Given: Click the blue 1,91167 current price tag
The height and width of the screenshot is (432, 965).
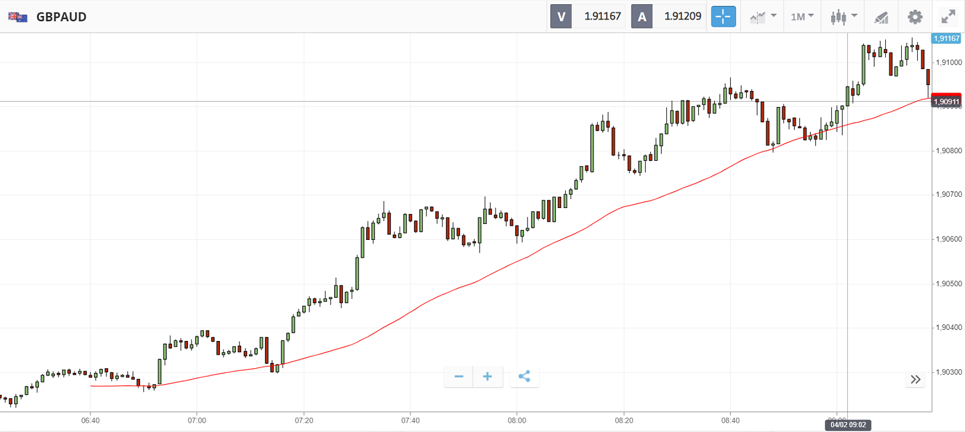Looking at the screenshot, I should [x=946, y=38].
